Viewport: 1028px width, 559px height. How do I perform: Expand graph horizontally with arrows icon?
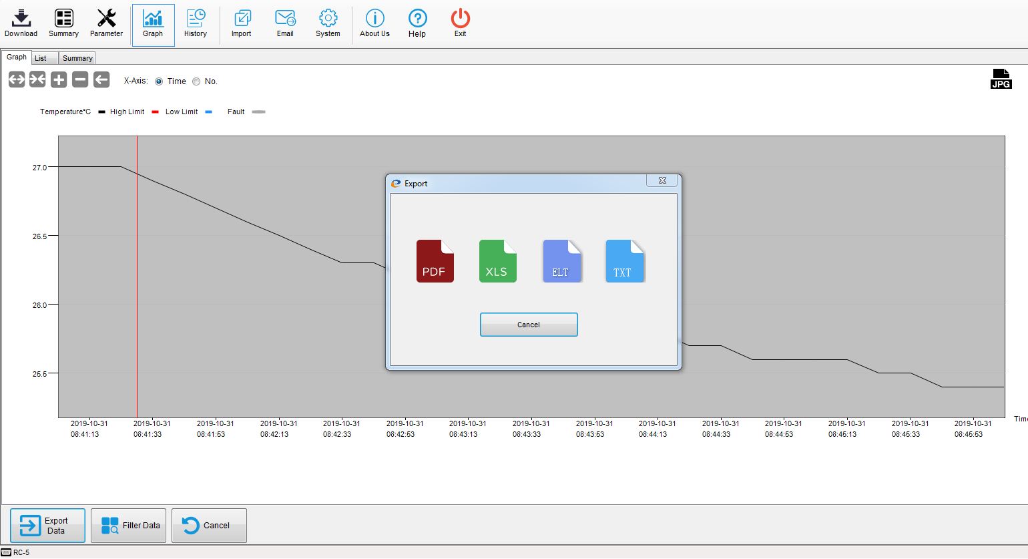[x=17, y=80]
